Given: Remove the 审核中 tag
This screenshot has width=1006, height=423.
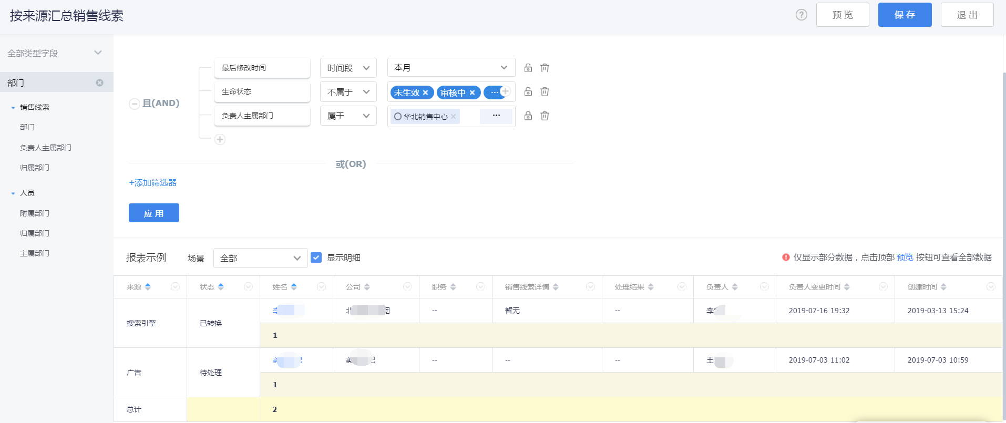Looking at the screenshot, I should tap(472, 92).
